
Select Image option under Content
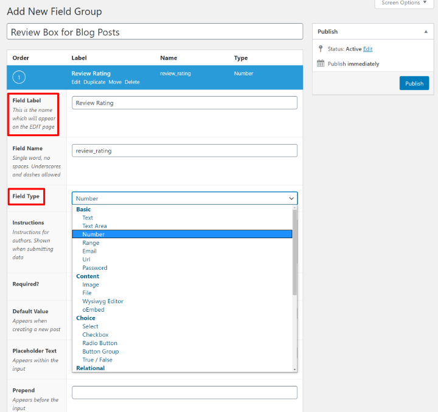(182, 284)
